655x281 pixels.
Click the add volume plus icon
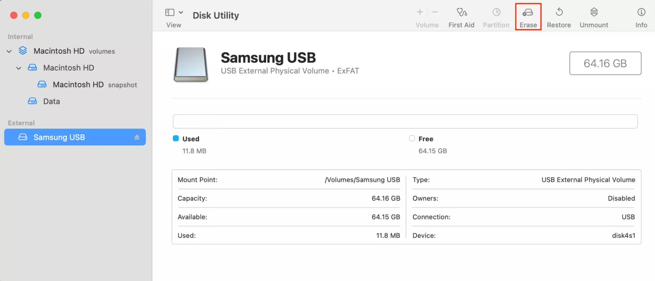tap(420, 12)
